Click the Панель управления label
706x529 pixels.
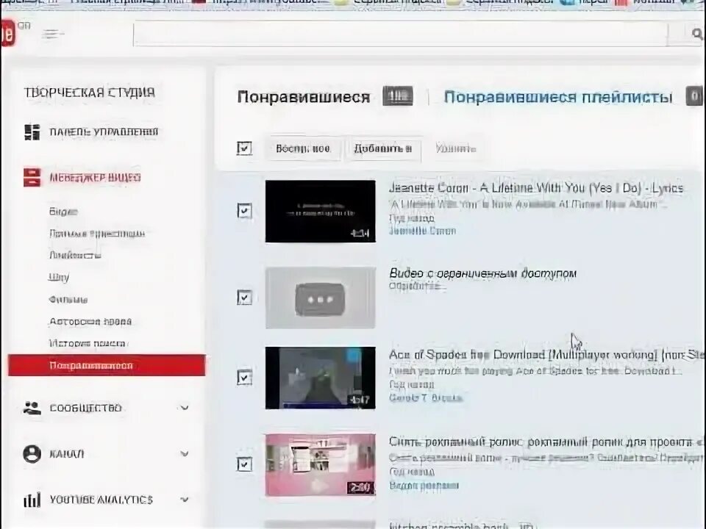tap(104, 132)
